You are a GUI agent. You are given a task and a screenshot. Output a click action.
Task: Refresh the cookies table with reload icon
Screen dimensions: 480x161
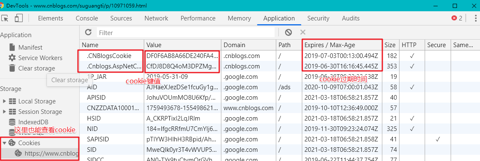[x=88, y=32]
